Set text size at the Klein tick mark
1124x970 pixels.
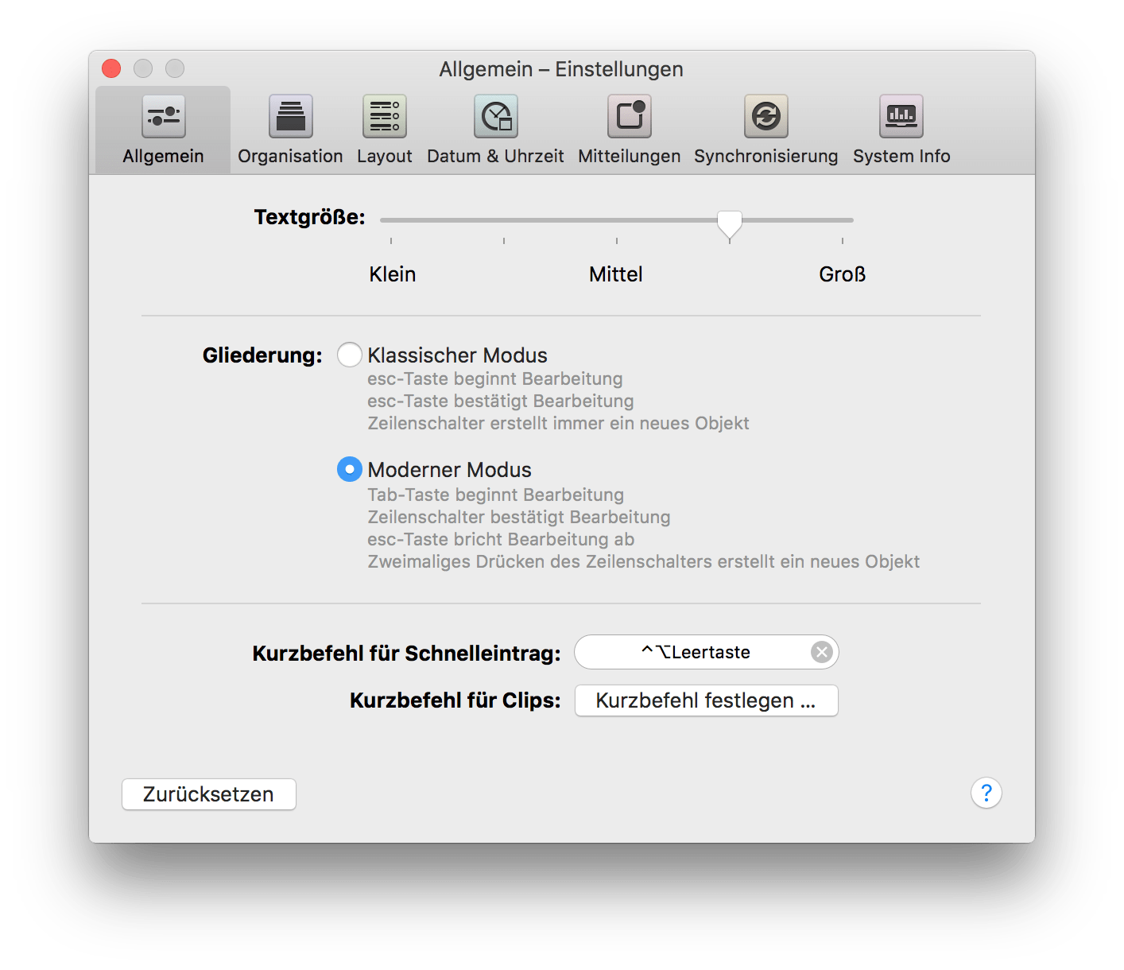click(391, 220)
